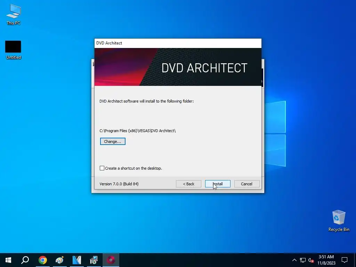Click the installation folder description text
Image resolution: width=356 pixels, height=267 pixels.
146,101
